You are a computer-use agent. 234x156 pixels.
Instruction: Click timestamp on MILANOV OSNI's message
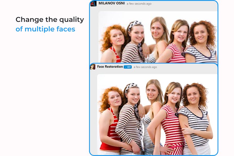click(x=139, y=4)
